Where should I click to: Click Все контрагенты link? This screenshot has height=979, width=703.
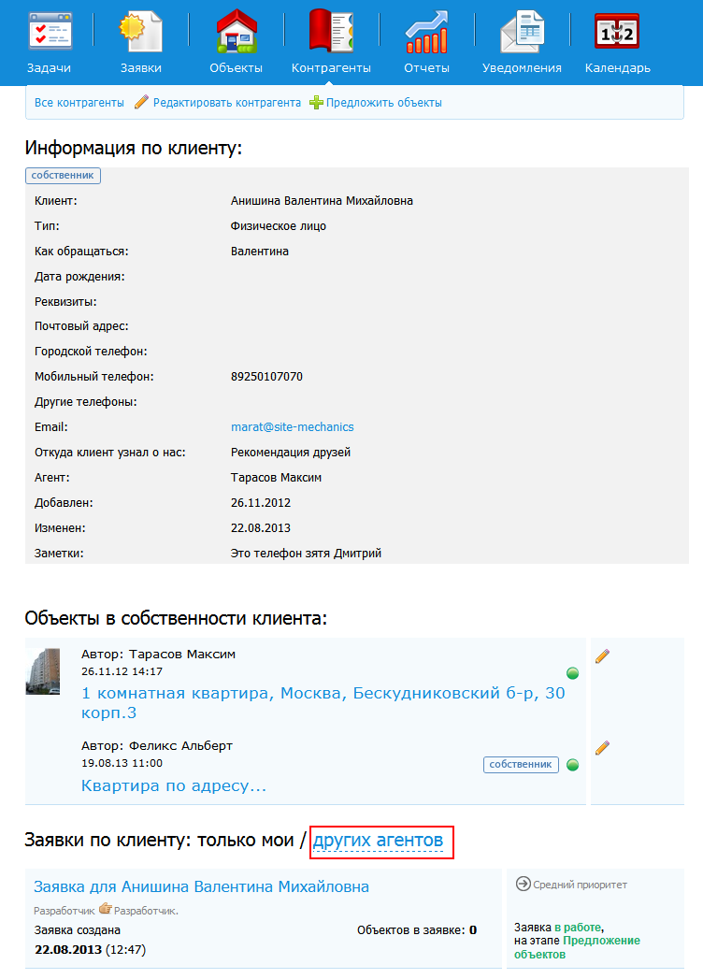click(x=79, y=103)
